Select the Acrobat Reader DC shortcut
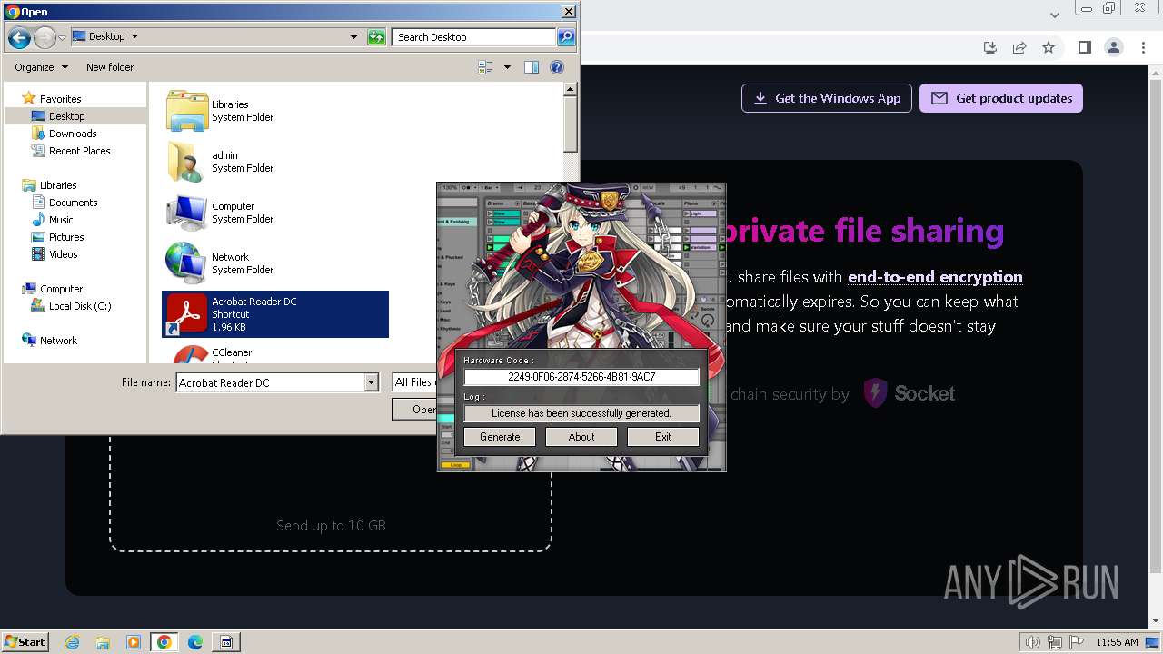 pos(275,314)
